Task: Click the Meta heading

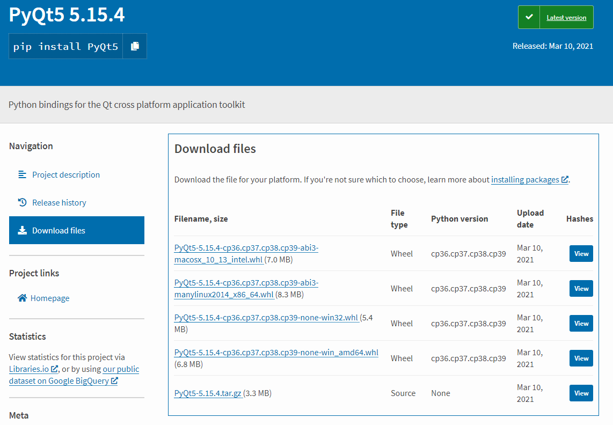Action: tap(19, 415)
